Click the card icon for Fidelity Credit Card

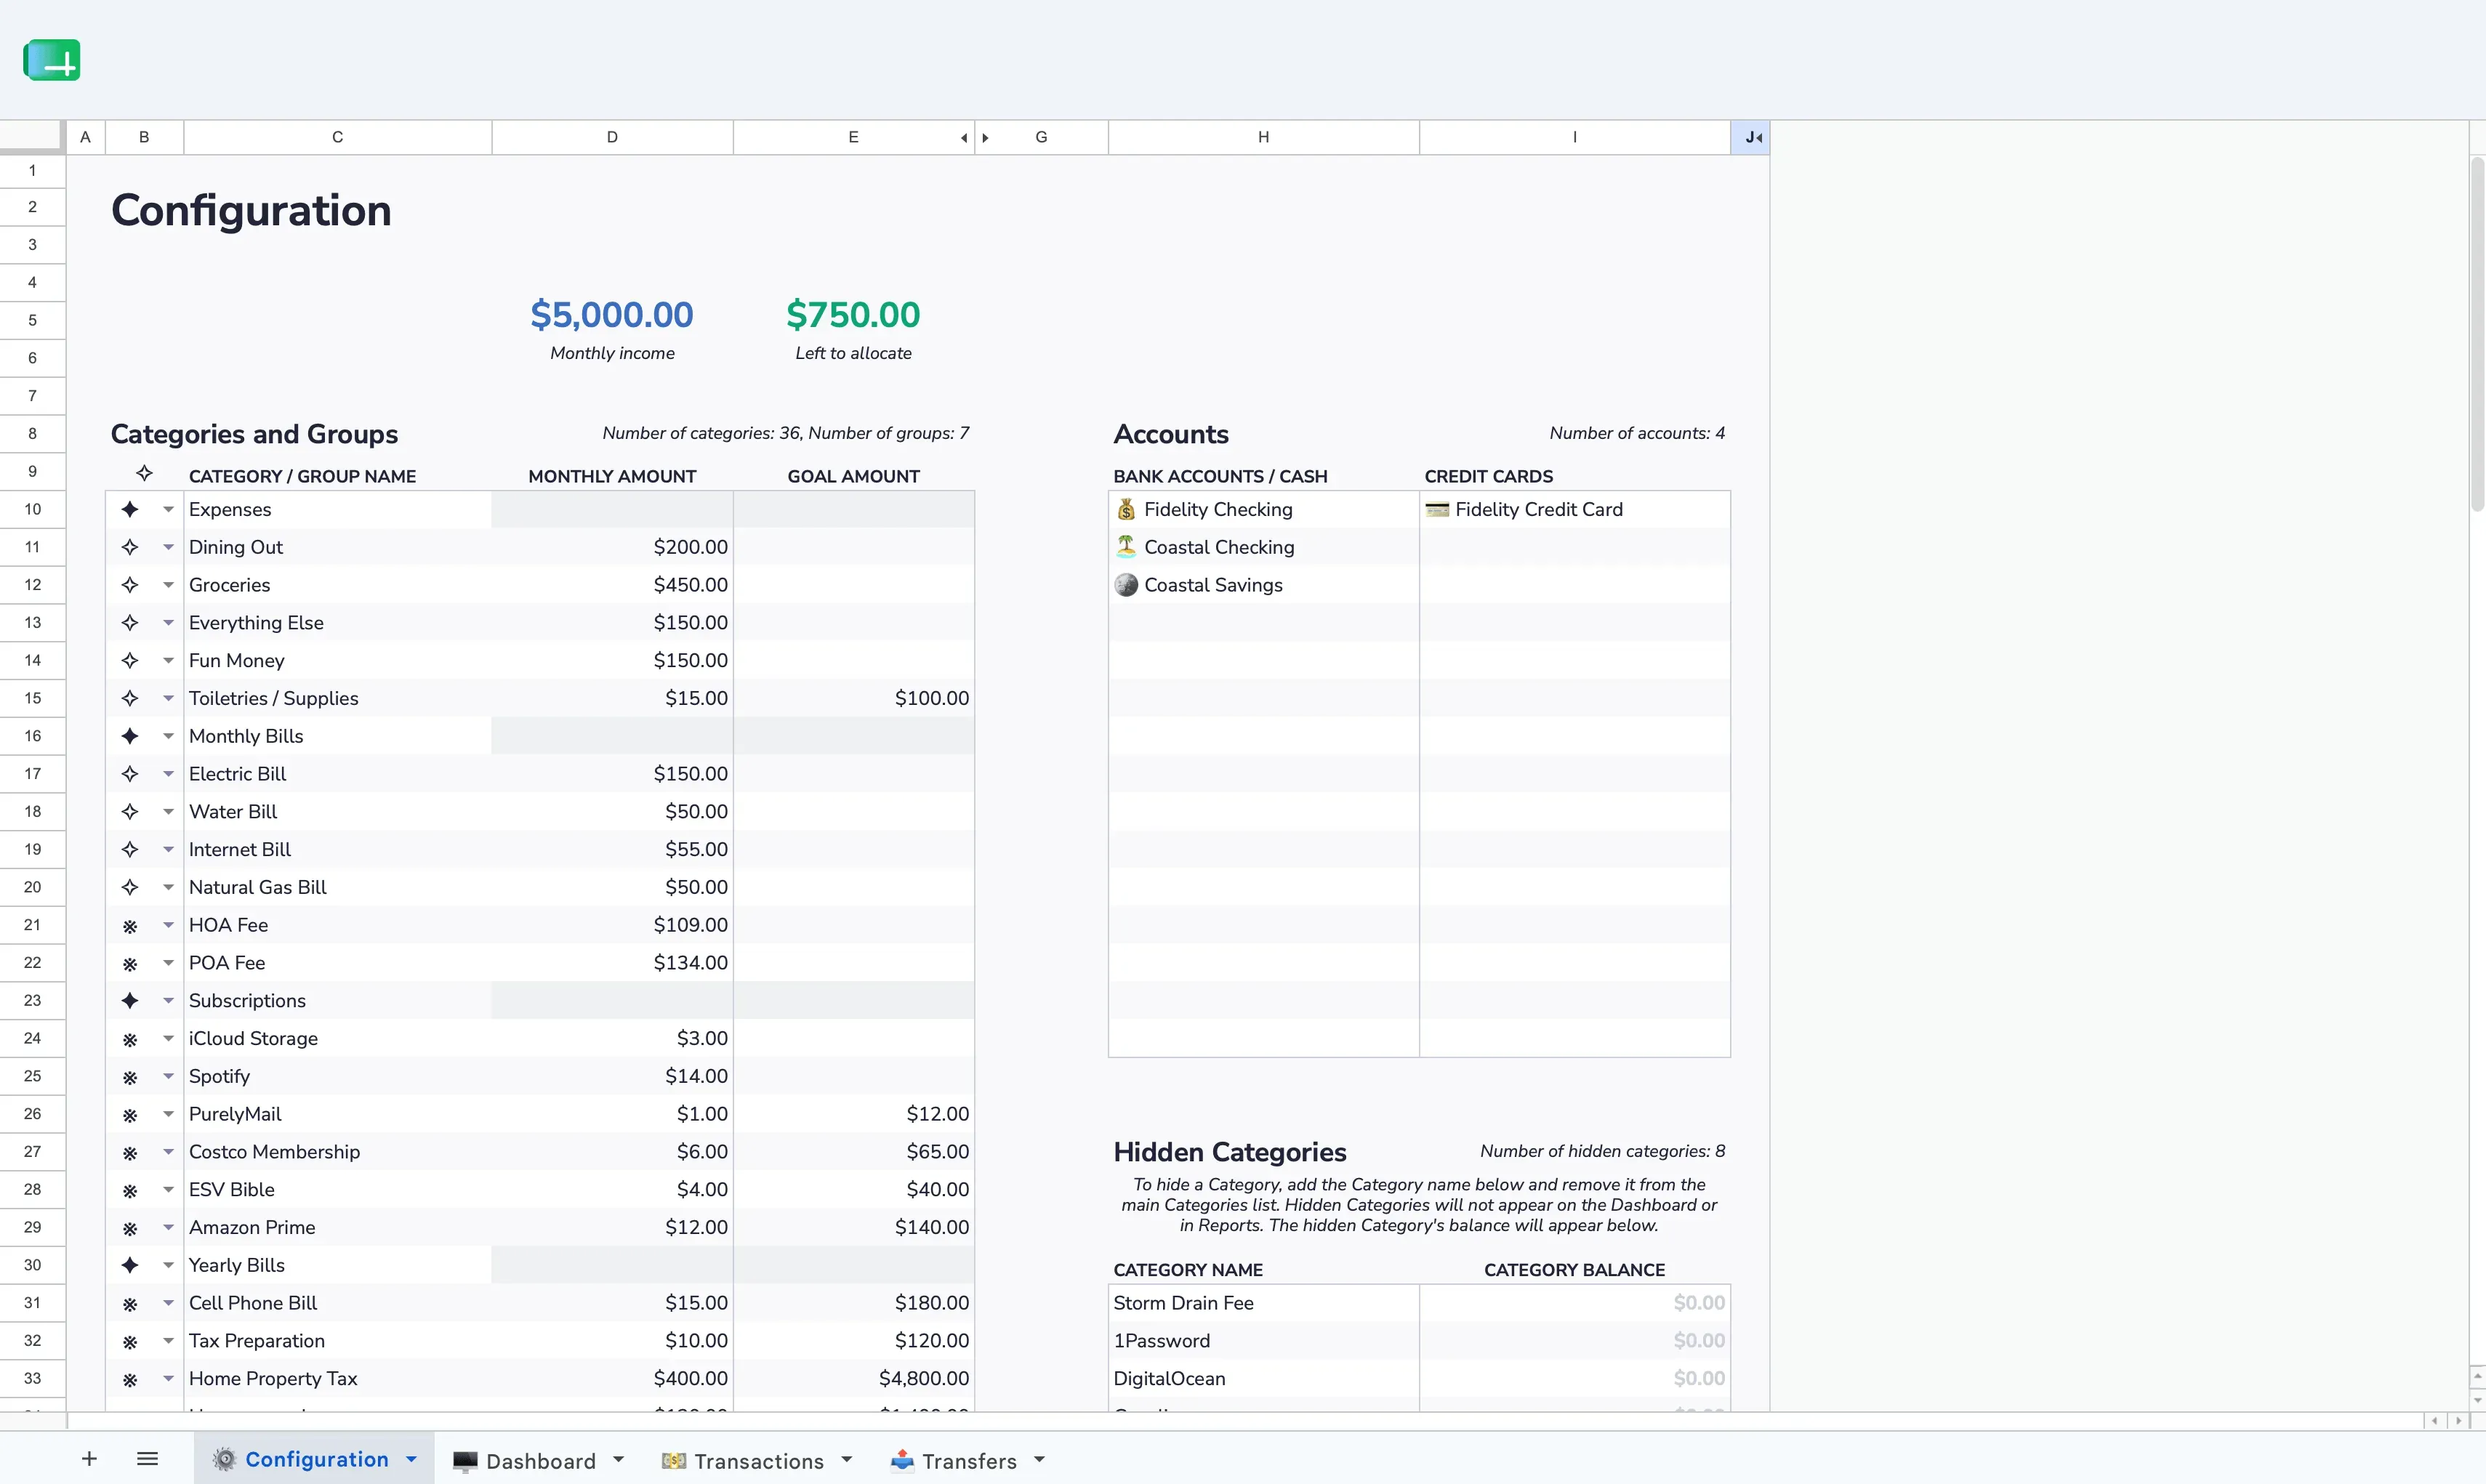click(x=1437, y=509)
